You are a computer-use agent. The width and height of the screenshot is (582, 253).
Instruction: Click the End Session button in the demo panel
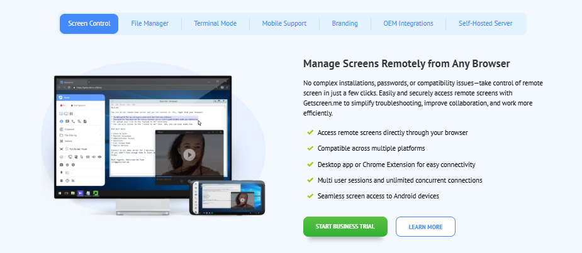pyautogui.click(x=78, y=105)
